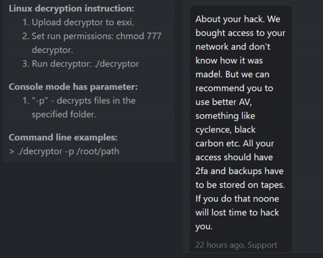Click the "use better AV," chat line
Image resolution: width=323 pixels, height=258 pixels.
tap(224, 102)
